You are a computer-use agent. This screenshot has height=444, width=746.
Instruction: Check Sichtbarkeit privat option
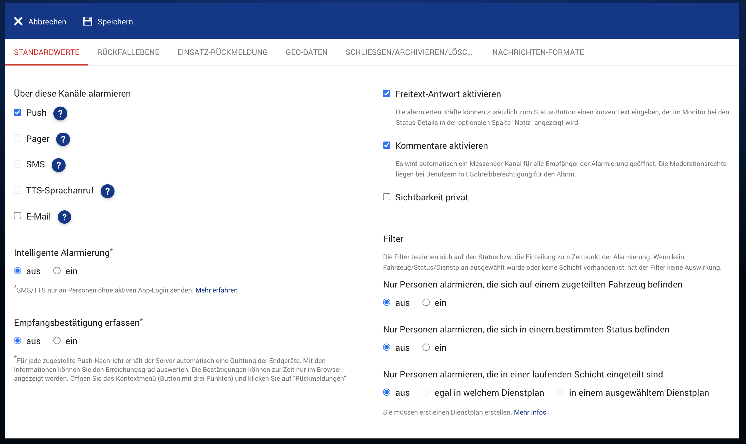coord(387,197)
